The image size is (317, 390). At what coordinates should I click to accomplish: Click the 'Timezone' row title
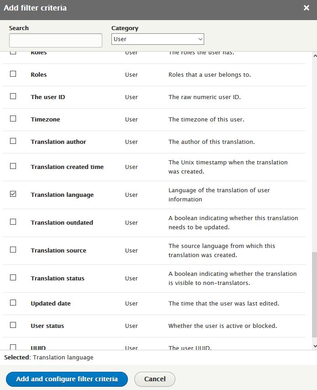click(x=45, y=119)
